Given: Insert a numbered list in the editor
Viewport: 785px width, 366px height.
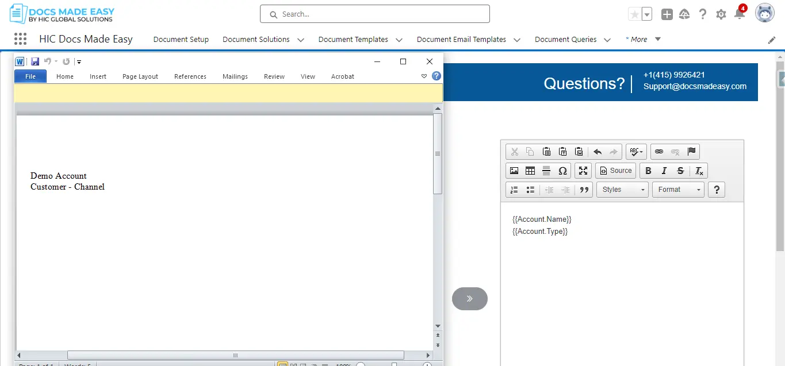Looking at the screenshot, I should click(x=514, y=190).
